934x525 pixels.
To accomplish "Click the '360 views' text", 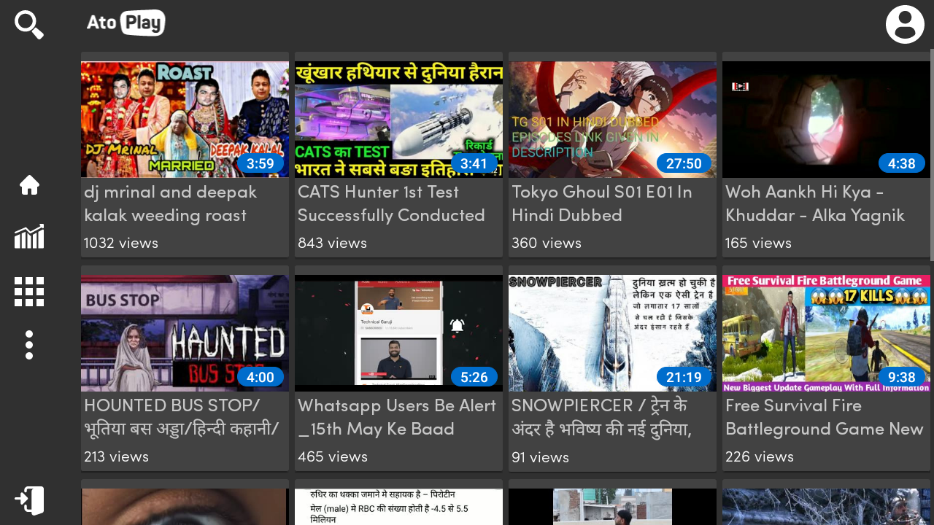I will (547, 243).
